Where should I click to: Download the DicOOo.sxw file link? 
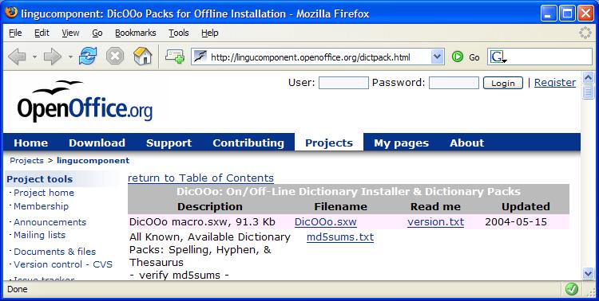point(326,221)
